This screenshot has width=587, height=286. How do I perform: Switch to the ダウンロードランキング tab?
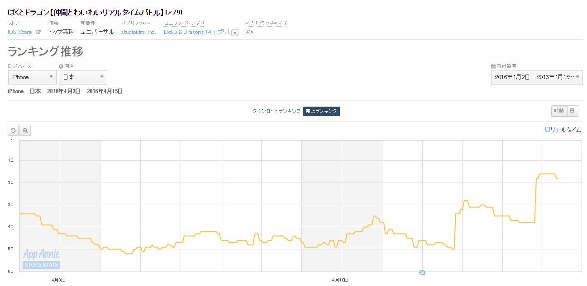tap(276, 111)
